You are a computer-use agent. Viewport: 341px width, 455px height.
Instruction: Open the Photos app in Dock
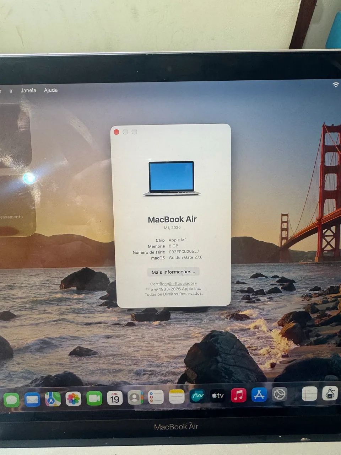pos(73,399)
